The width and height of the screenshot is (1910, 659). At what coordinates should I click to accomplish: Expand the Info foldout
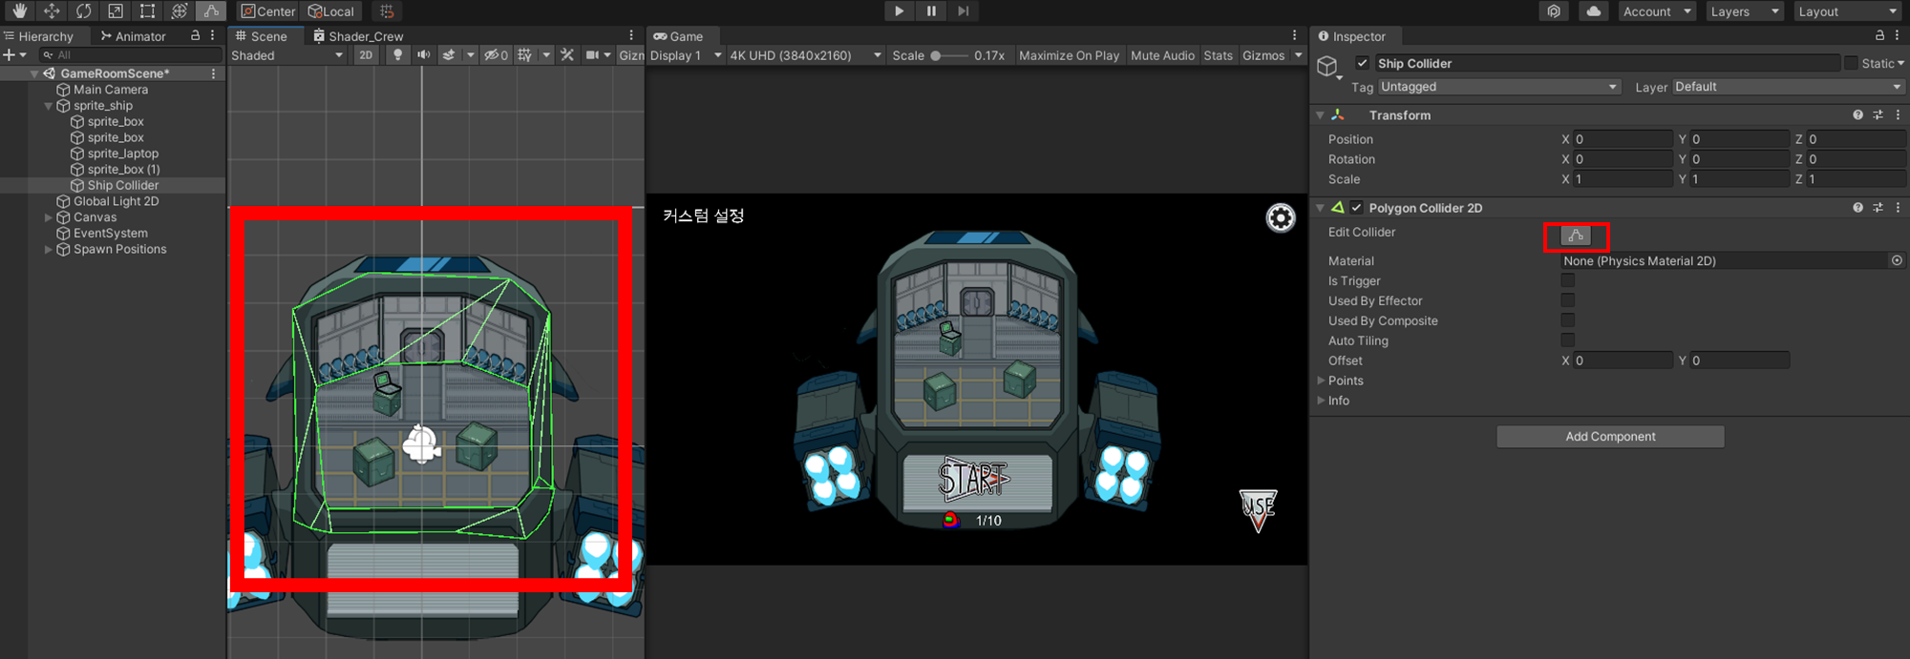(1321, 401)
